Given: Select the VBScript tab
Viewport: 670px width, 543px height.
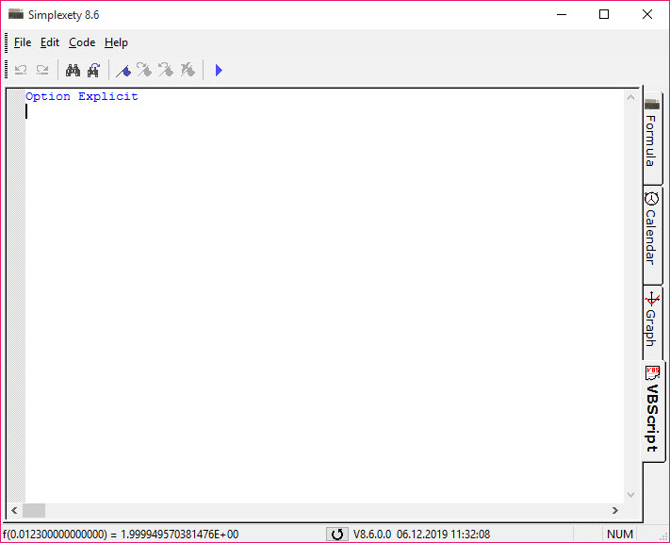Looking at the screenshot, I should [x=653, y=411].
